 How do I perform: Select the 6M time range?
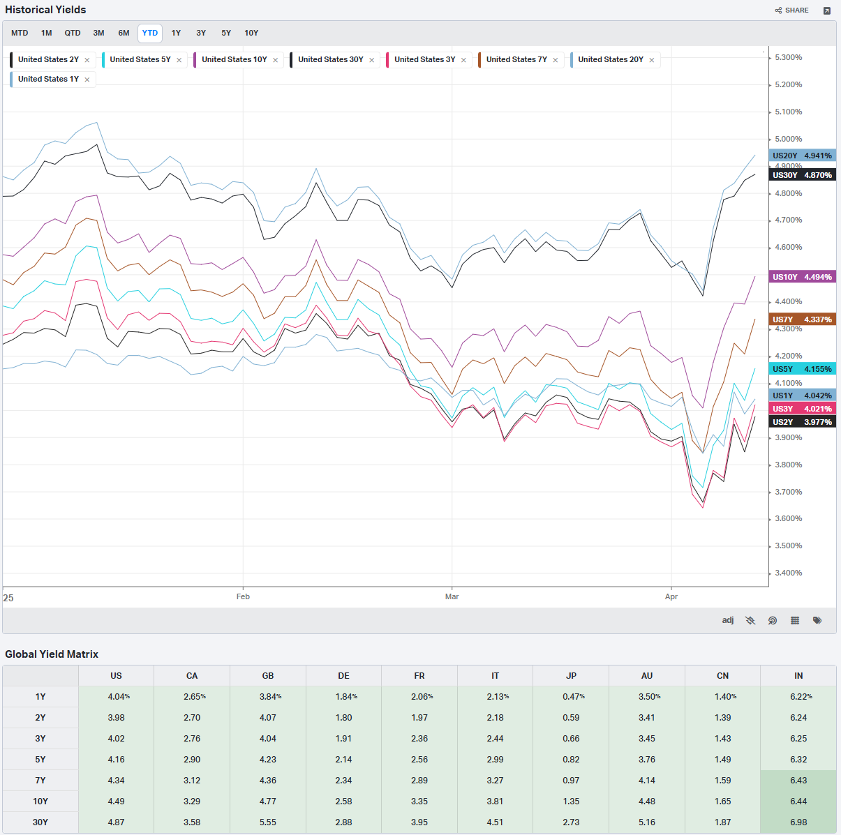tap(124, 33)
